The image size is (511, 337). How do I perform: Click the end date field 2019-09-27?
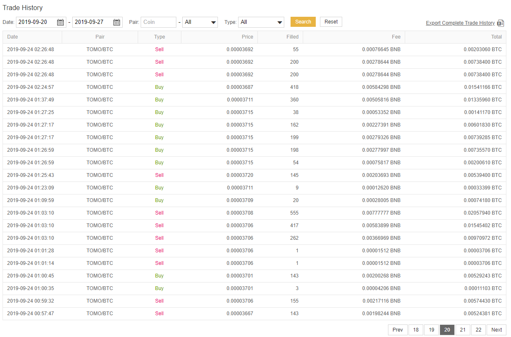click(x=97, y=22)
